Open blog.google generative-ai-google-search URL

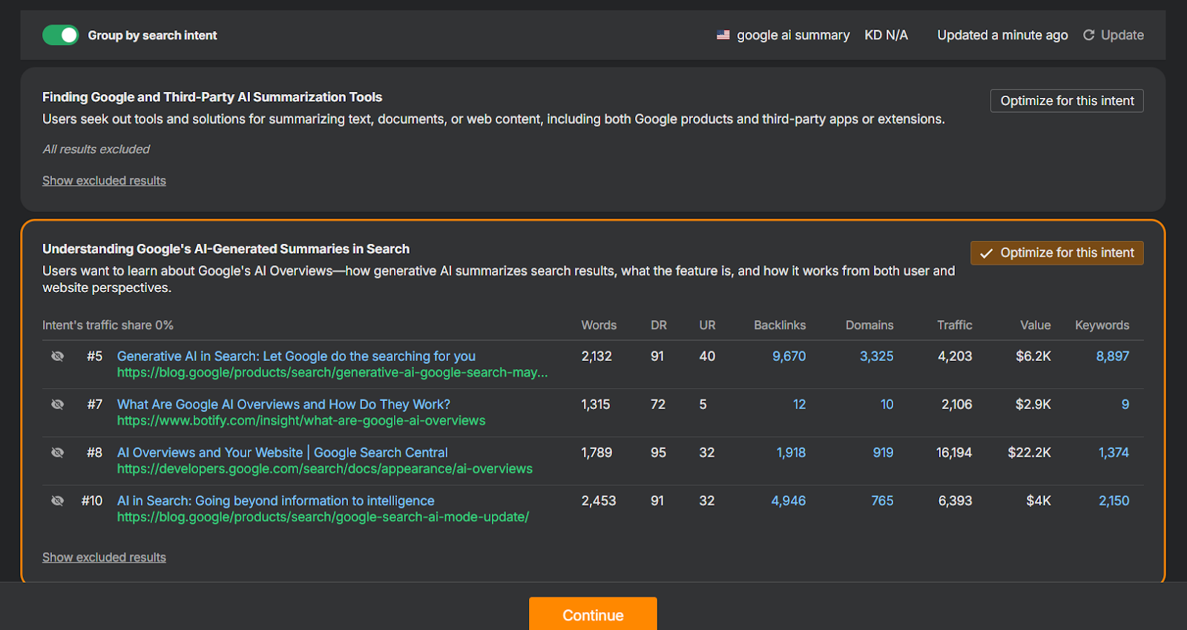(332, 373)
